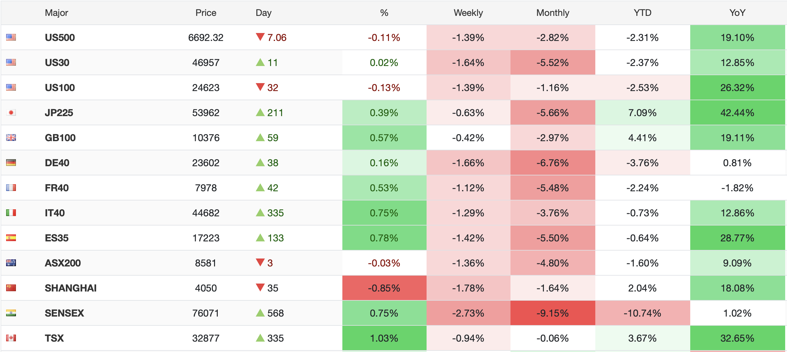This screenshot has width=787, height=352.
Task: Click the SHANGHAI -0.85% red daily cell
Action: coord(384,288)
